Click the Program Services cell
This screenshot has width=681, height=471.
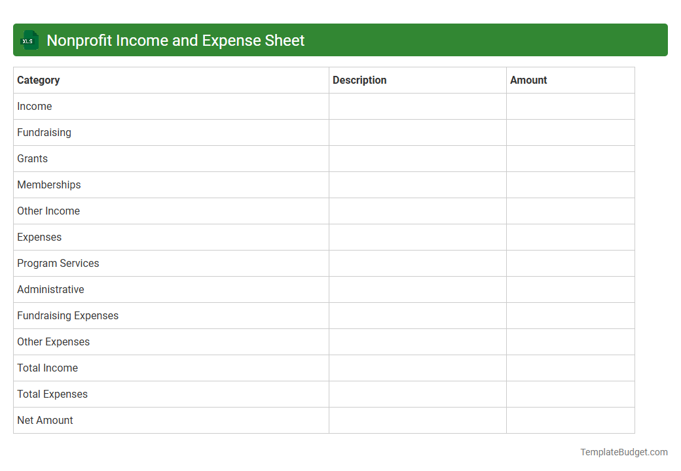click(58, 263)
